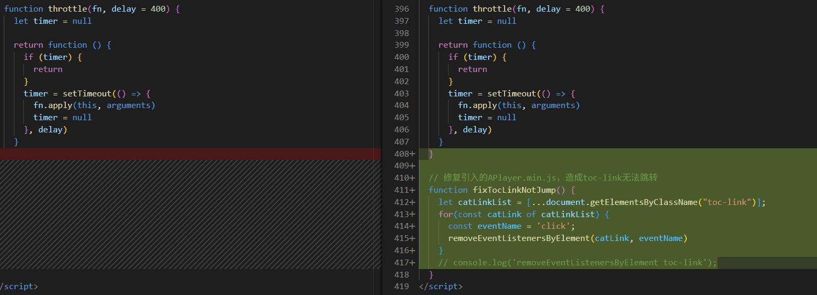This screenshot has width=817, height=295.
Task: Click 'removeEventListenersByElement' call on line 415
Action: click(519, 238)
